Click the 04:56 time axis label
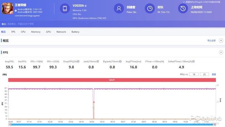The image size is (225, 127). (92, 122)
